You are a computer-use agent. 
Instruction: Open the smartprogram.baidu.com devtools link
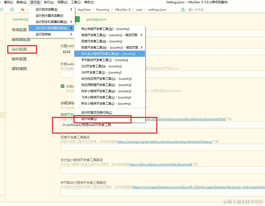pos(165,142)
